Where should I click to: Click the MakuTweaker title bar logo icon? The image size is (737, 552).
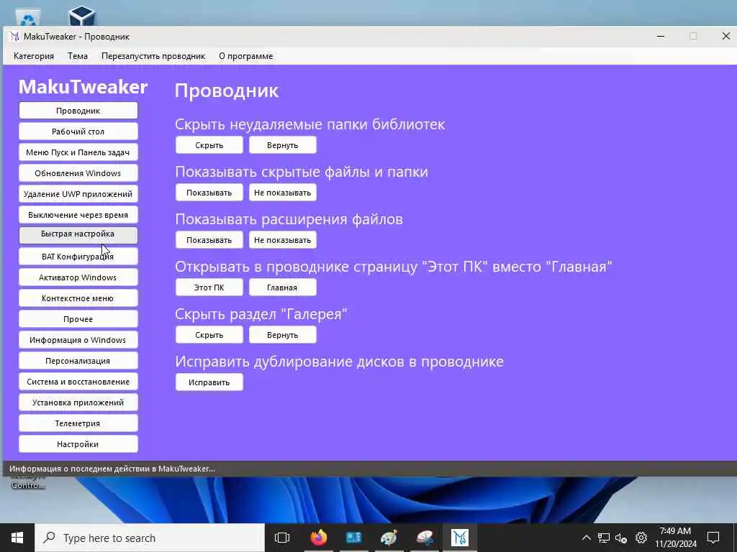pos(14,37)
